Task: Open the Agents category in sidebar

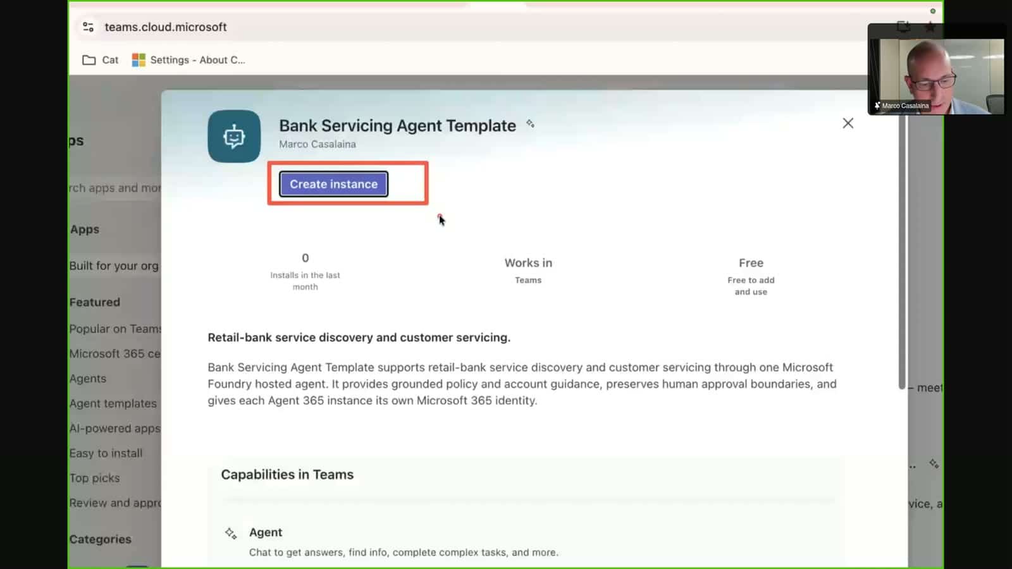Action: pyautogui.click(x=88, y=379)
